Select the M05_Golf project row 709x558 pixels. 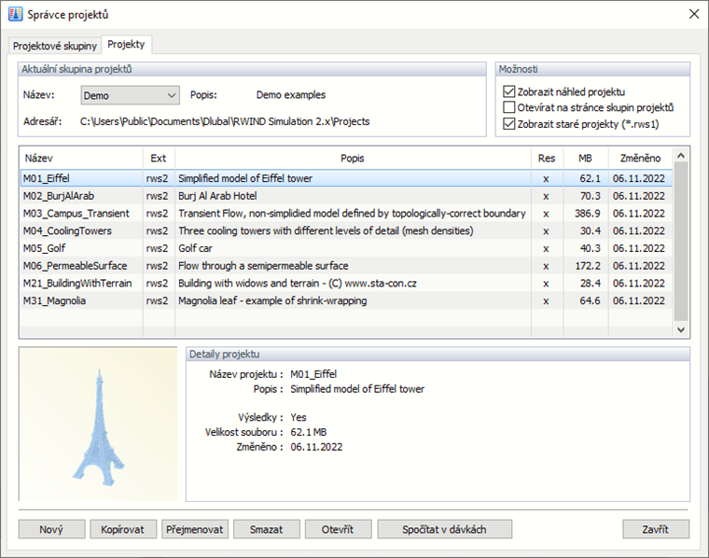346,248
